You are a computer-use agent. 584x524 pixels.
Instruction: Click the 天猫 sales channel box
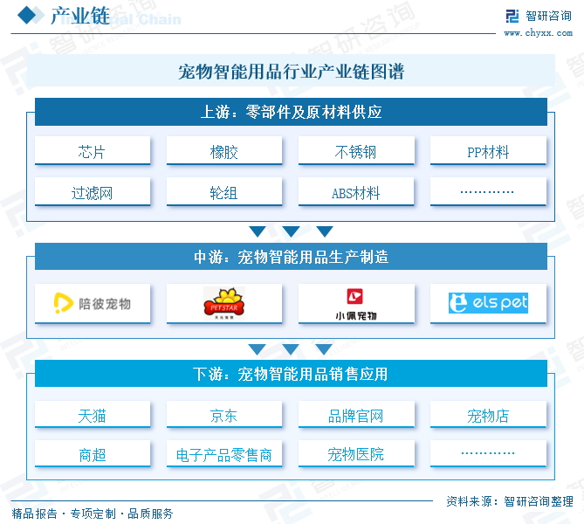93,416
